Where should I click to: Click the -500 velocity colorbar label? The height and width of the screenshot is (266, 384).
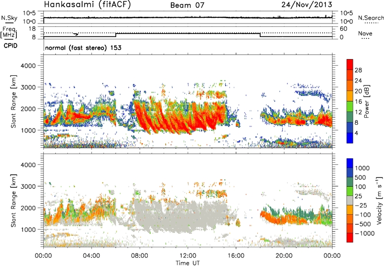(x=363, y=224)
